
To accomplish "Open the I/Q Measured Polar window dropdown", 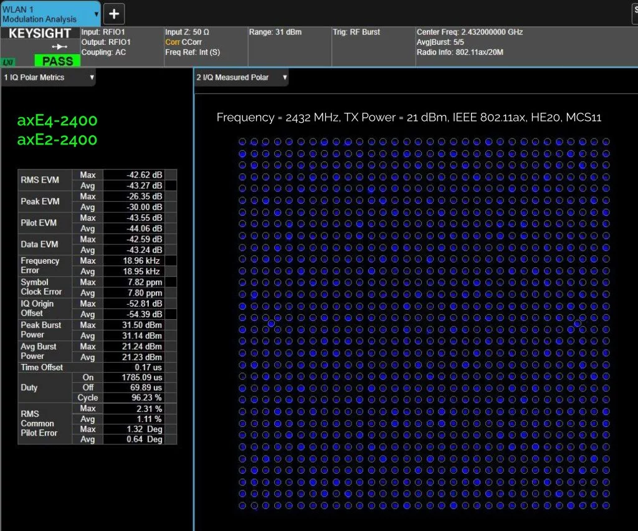I will click(285, 77).
